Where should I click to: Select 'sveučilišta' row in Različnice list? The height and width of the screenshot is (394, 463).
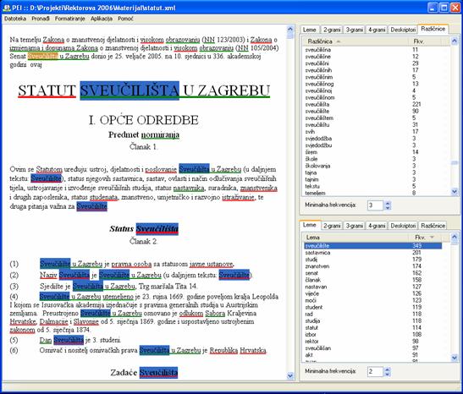(x=373, y=104)
